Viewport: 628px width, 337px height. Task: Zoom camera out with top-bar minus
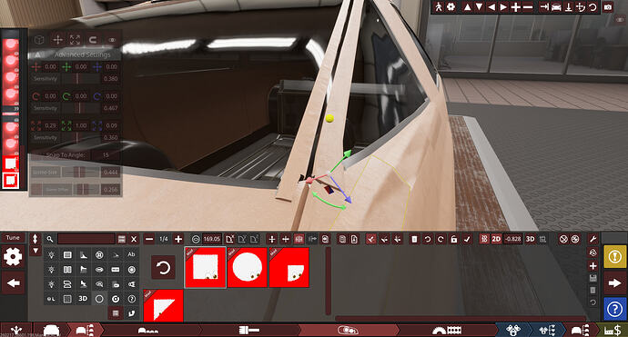point(528,6)
